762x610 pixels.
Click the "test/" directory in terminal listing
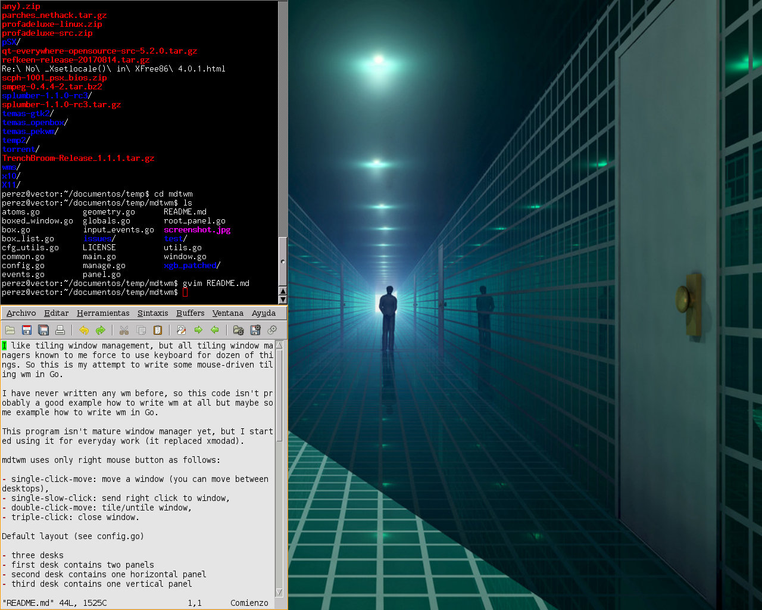tap(176, 239)
